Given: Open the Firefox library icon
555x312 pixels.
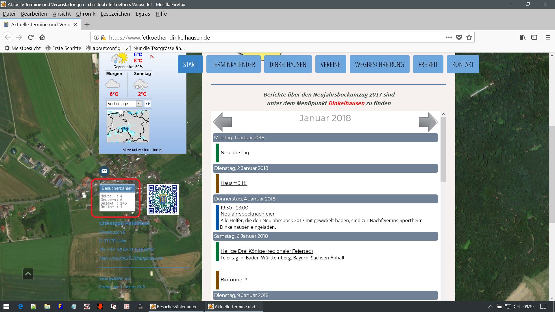Looking at the screenshot, I should click(x=523, y=37).
